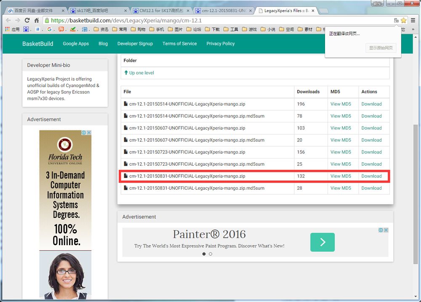The width and height of the screenshot is (421, 302).
Task: Click the BasketBuild logo link
Action: pos(37,44)
